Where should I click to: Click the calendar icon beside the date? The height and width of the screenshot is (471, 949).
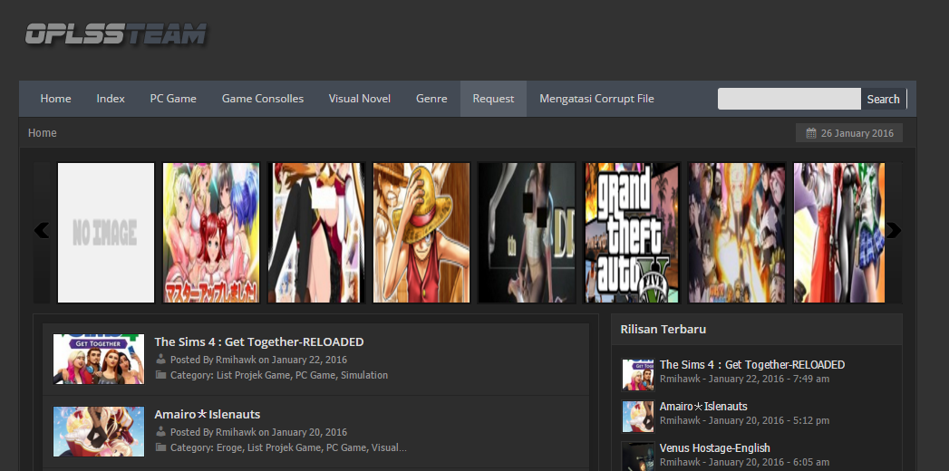[811, 133]
